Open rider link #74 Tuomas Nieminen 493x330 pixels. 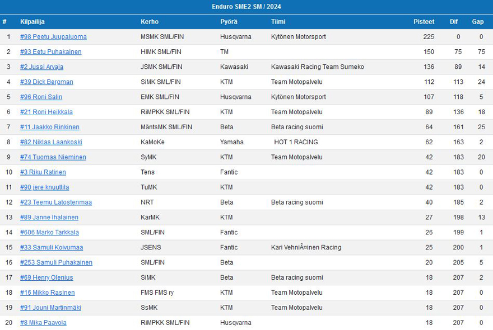(53, 157)
